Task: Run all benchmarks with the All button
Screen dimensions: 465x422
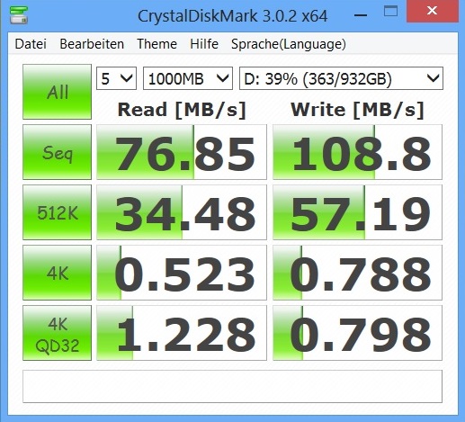Action: tap(57, 92)
